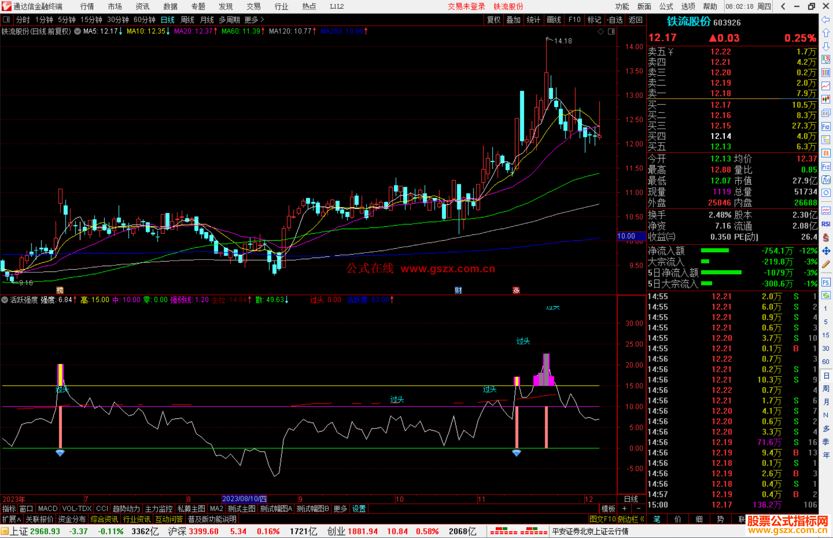
Task: Expand the MA indicator dropdown next to stock name
Action: [x=78, y=32]
